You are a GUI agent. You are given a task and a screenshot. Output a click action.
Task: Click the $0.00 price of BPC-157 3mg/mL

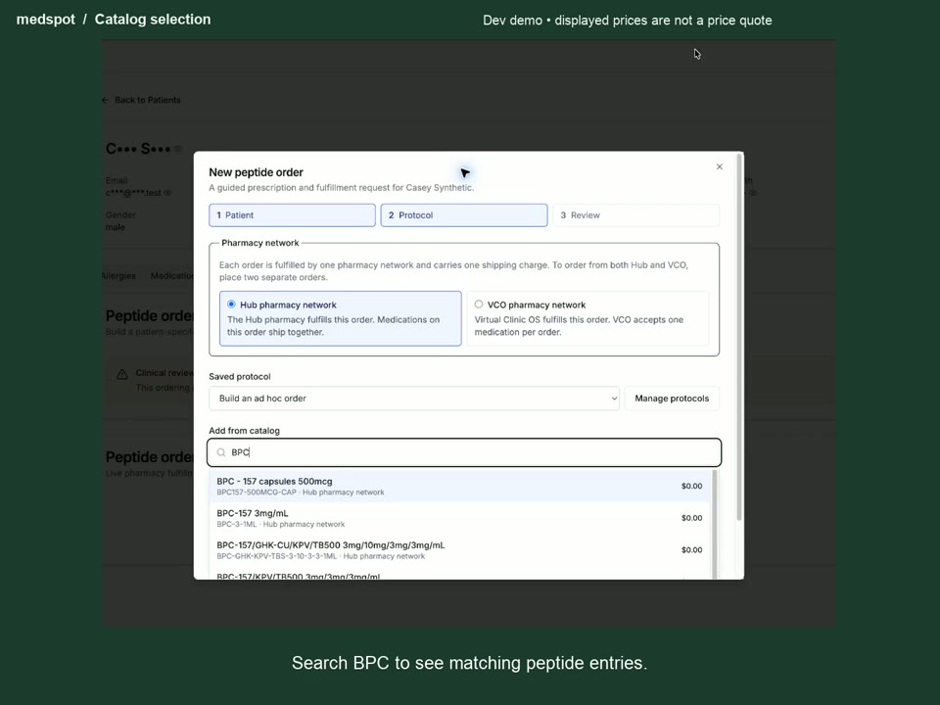tap(692, 518)
